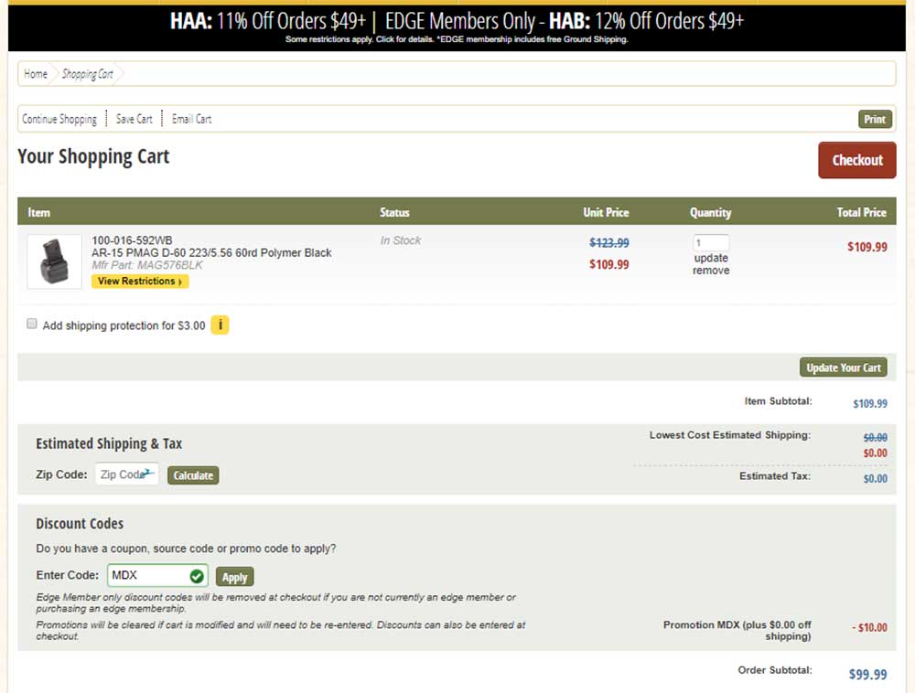The width and height of the screenshot is (915, 693).
Task: Choose Save Cart option
Action: (135, 119)
